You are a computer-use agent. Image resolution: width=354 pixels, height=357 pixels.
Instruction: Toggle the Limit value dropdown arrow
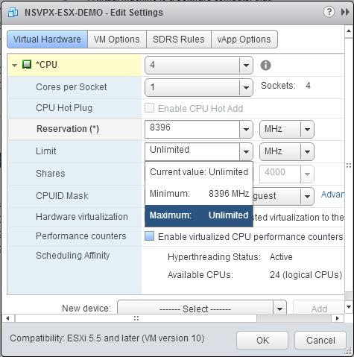click(x=246, y=151)
